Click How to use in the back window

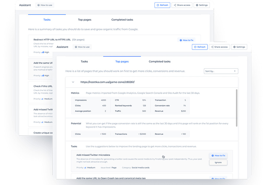coord(45,5)
